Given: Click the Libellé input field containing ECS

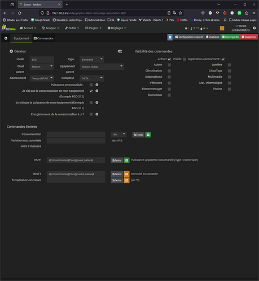Looking at the screenshot, I should point(42,60).
